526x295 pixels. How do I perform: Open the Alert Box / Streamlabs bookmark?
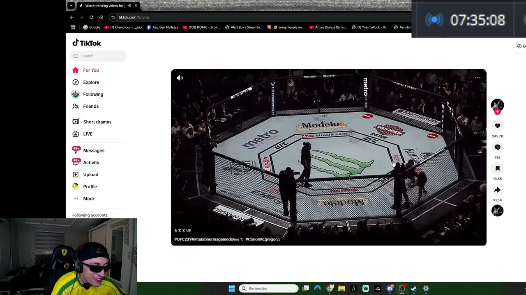[244, 27]
